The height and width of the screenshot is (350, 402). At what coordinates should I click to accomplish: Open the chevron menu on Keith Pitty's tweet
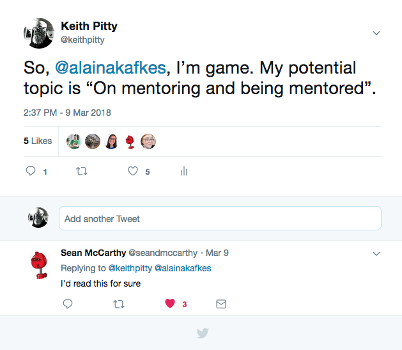(376, 33)
